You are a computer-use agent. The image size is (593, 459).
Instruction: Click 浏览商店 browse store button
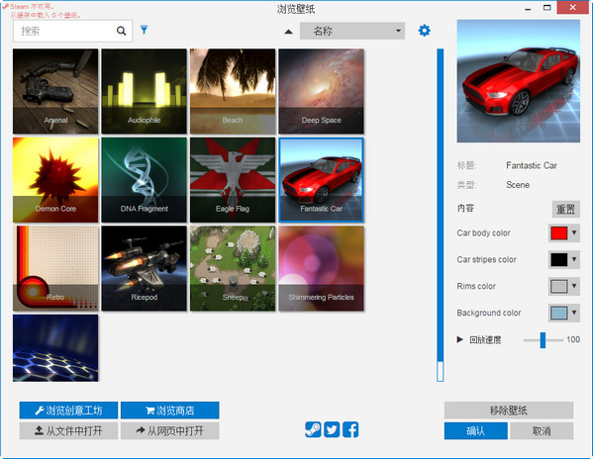pyautogui.click(x=170, y=411)
